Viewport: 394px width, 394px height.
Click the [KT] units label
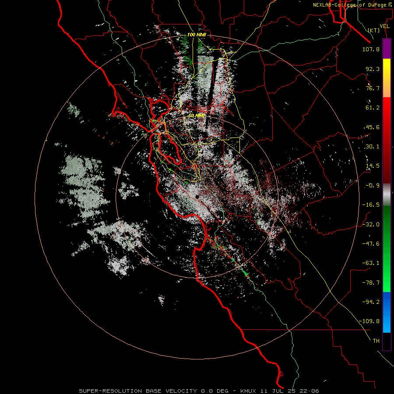coord(374,30)
